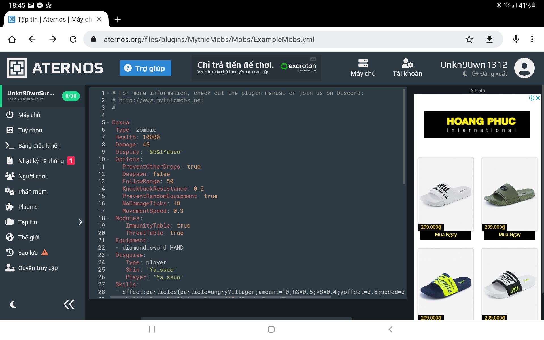The height and width of the screenshot is (340, 544).
Task: Collapse the Options section on line 10
Action: coord(108,160)
